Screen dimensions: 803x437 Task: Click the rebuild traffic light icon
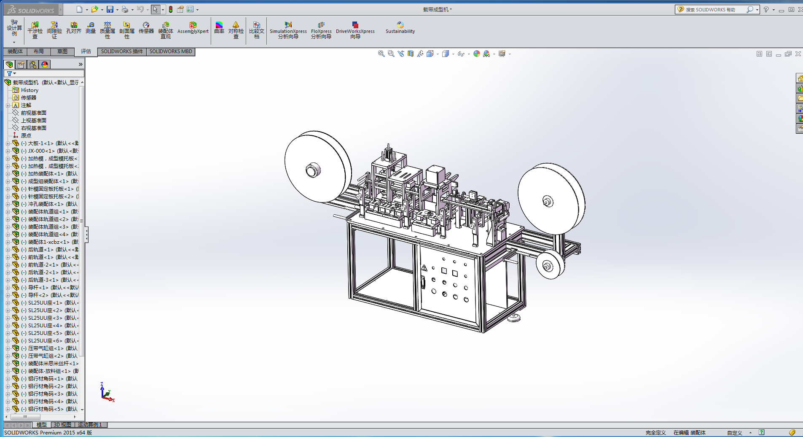coord(171,9)
